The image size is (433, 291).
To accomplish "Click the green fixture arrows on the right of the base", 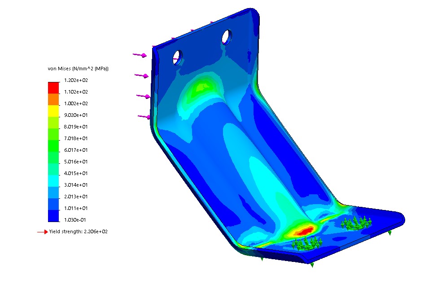I will (x=356, y=223).
